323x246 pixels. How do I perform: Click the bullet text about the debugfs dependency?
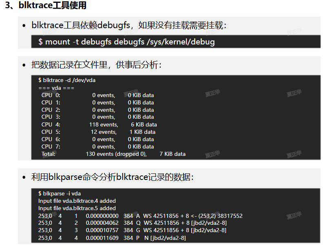click(x=129, y=25)
